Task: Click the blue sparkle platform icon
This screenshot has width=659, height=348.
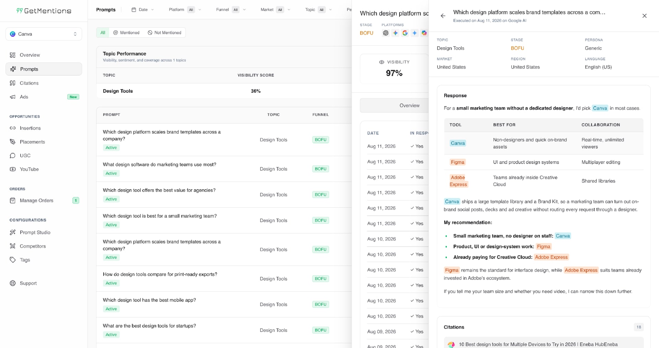Action: click(415, 33)
